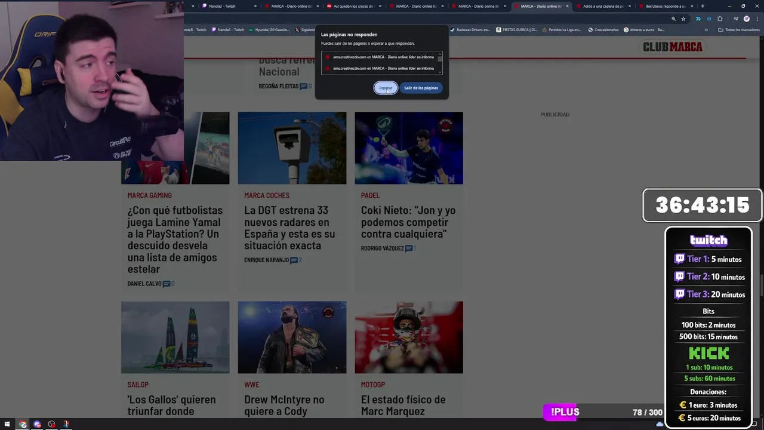Expand the bookmarks overflow chevron
The width and height of the screenshot is (764, 430).
(706, 29)
